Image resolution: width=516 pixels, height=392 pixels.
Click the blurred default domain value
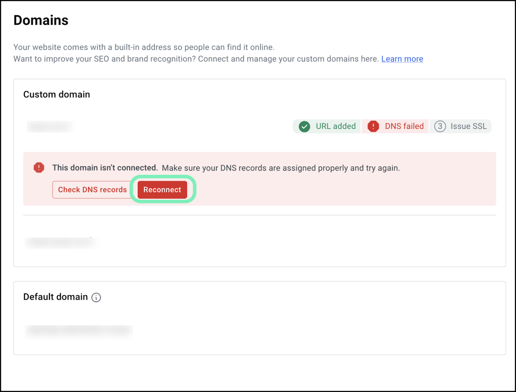click(80, 331)
